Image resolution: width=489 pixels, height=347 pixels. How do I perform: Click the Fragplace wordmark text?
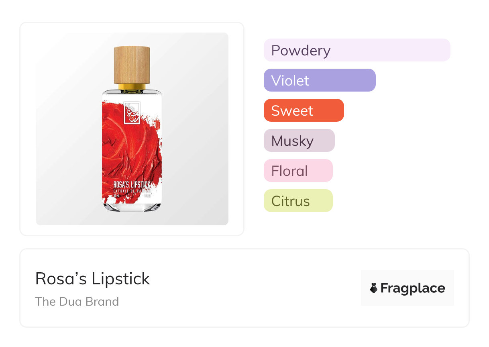[x=412, y=288]
